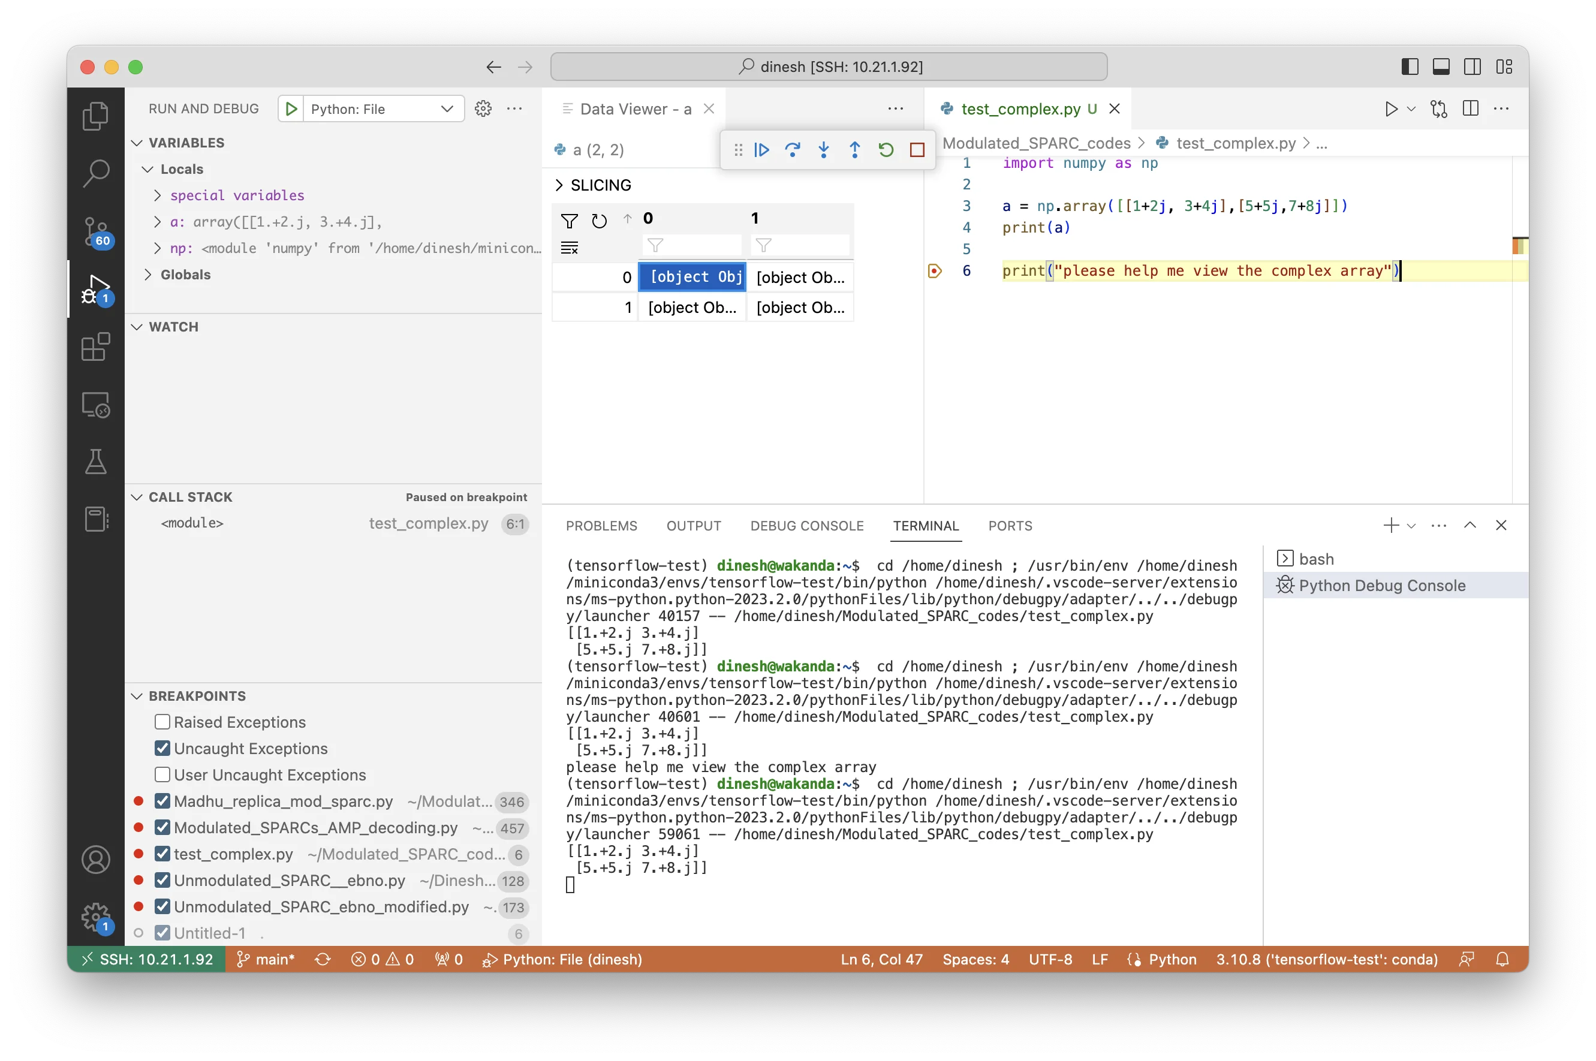Viewport: 1596px width, 1061px height.
Task: Click the filter input for column 0
Action: click(692, 245)
